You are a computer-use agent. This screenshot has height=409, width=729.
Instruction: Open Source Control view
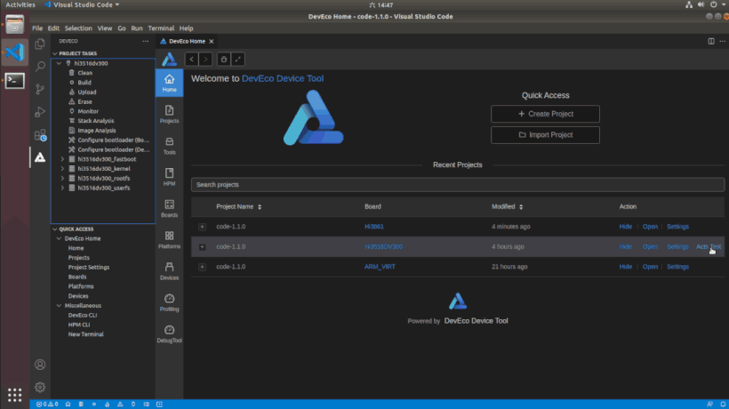40,89
